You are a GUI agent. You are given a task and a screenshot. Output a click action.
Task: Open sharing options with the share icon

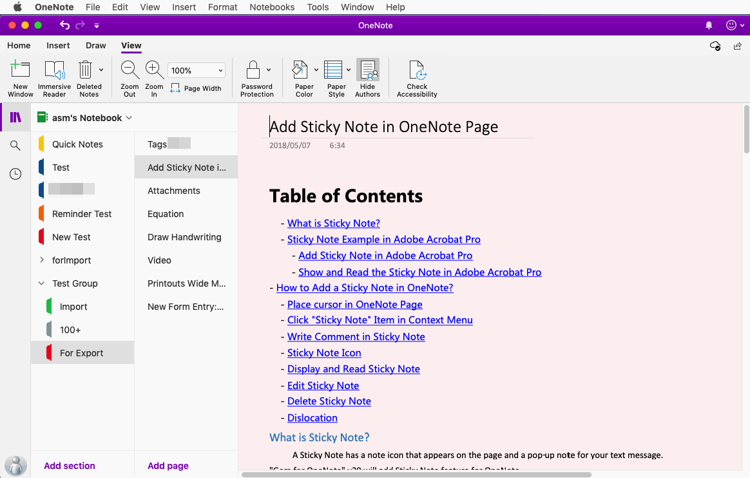pos(737,46)
